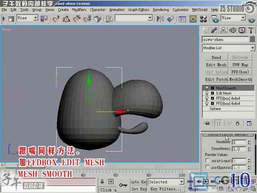Click the Quick Render teapot icon
The height and width of the screenshot is (193, 257).
point(251,20)
